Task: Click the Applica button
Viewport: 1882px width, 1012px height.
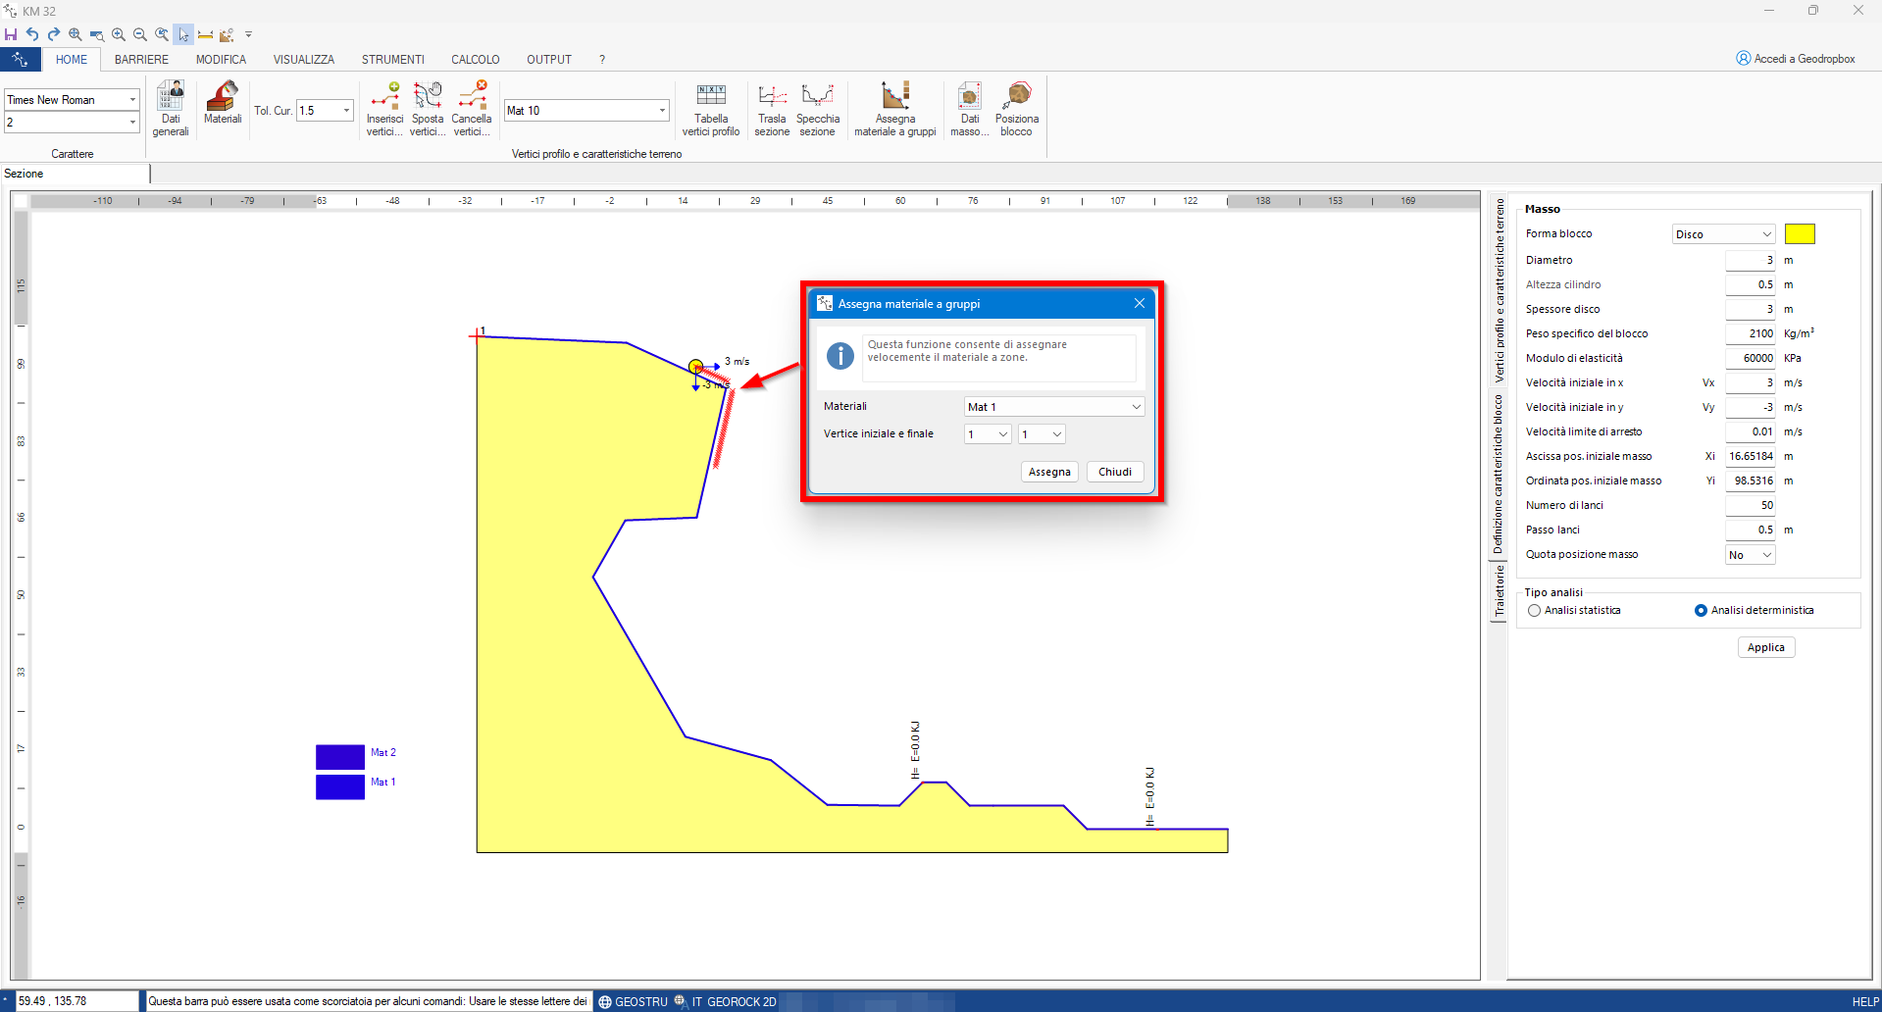Action: [x=1766, y=647]
